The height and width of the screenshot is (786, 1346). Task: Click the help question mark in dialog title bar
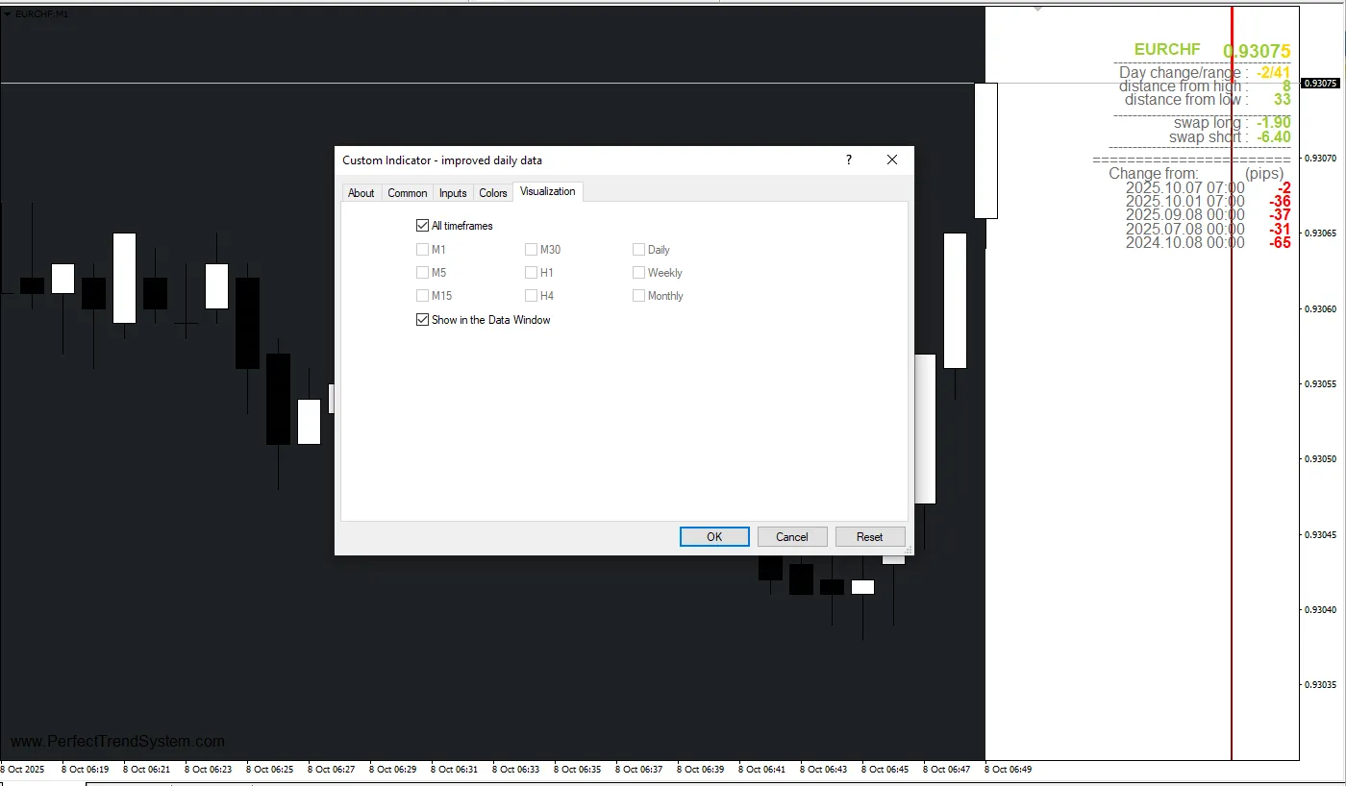[848, 160]
